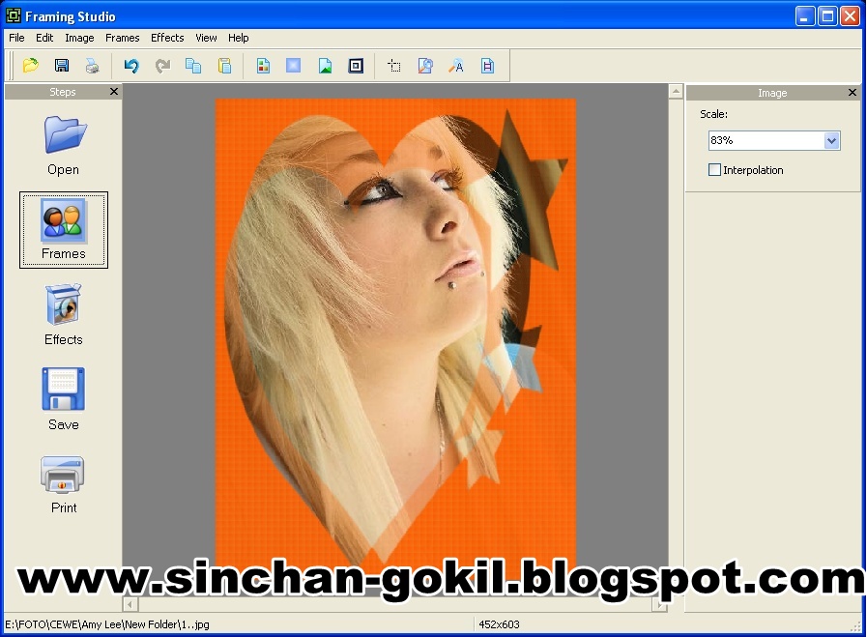Open image adjustments with the landscape toolbar icon
Screen dimensions: 867x637
tap(324, 65)
